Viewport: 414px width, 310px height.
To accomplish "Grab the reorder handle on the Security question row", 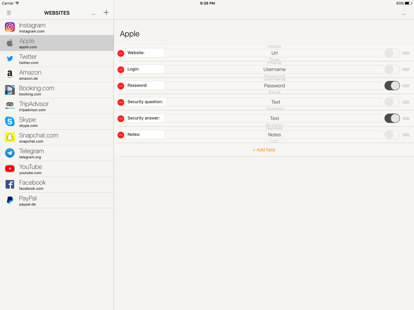I will click(x=406, y=102).
